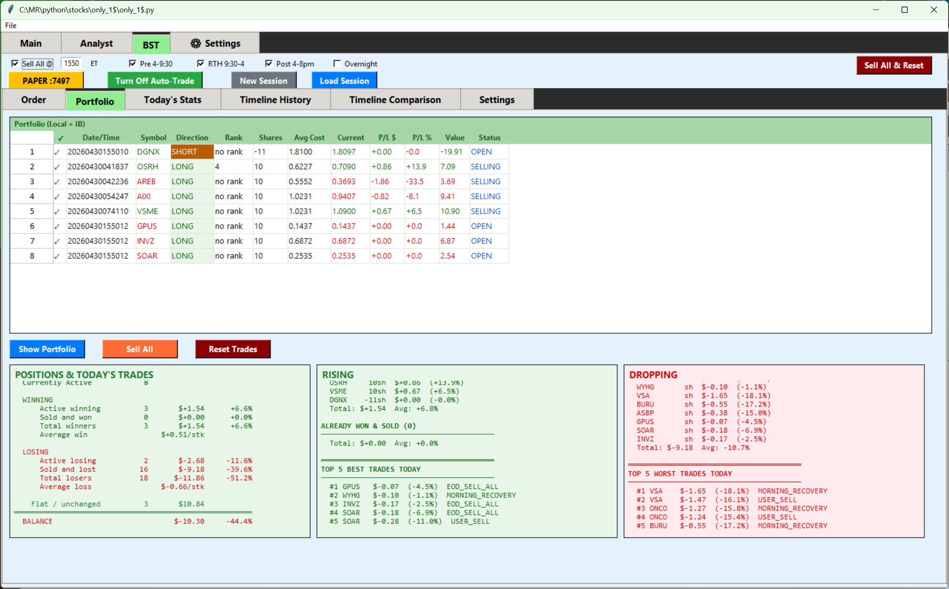This screenshot has width=949, height=589.
Task: Sort by the Avg Cost column header
Action: [x=309, y=138]
